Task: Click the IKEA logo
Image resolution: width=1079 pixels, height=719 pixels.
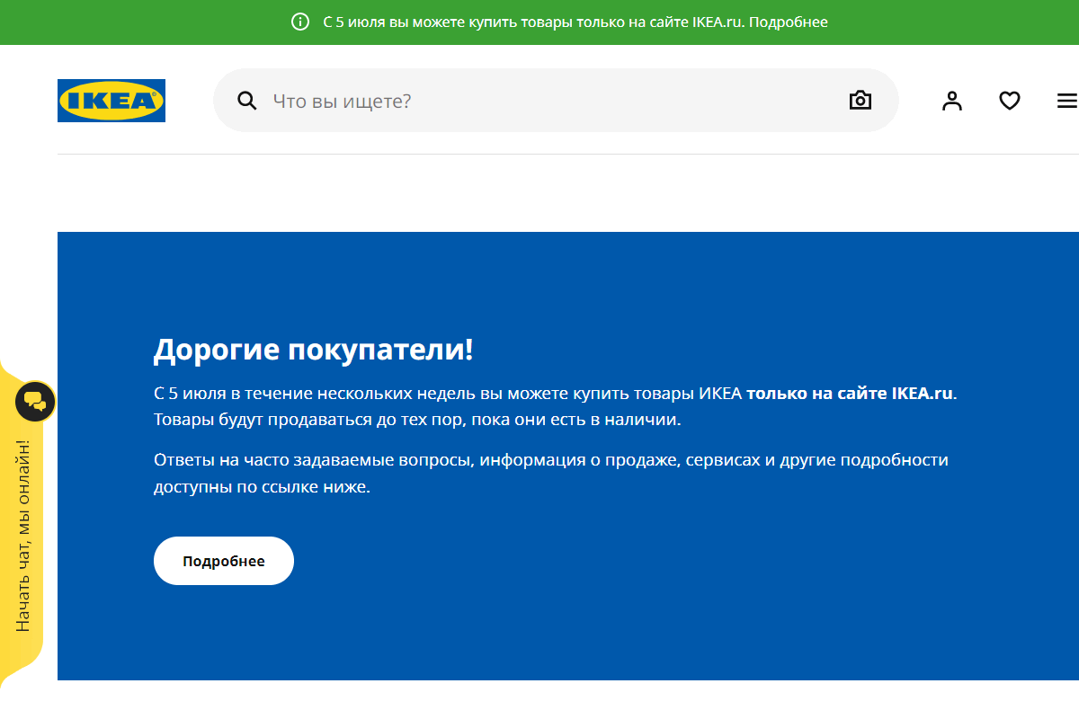Action: tap(111, 101)
